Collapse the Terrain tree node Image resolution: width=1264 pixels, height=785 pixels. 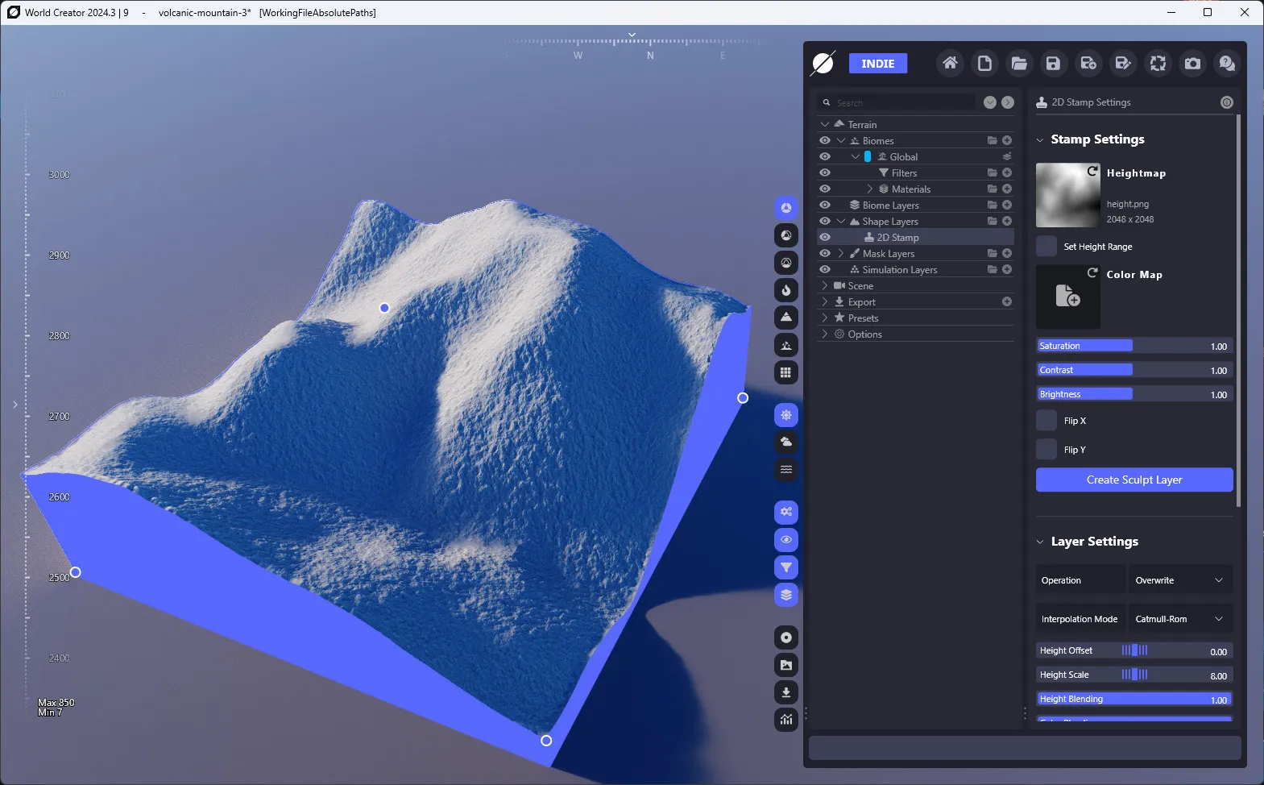pos(825,124)
